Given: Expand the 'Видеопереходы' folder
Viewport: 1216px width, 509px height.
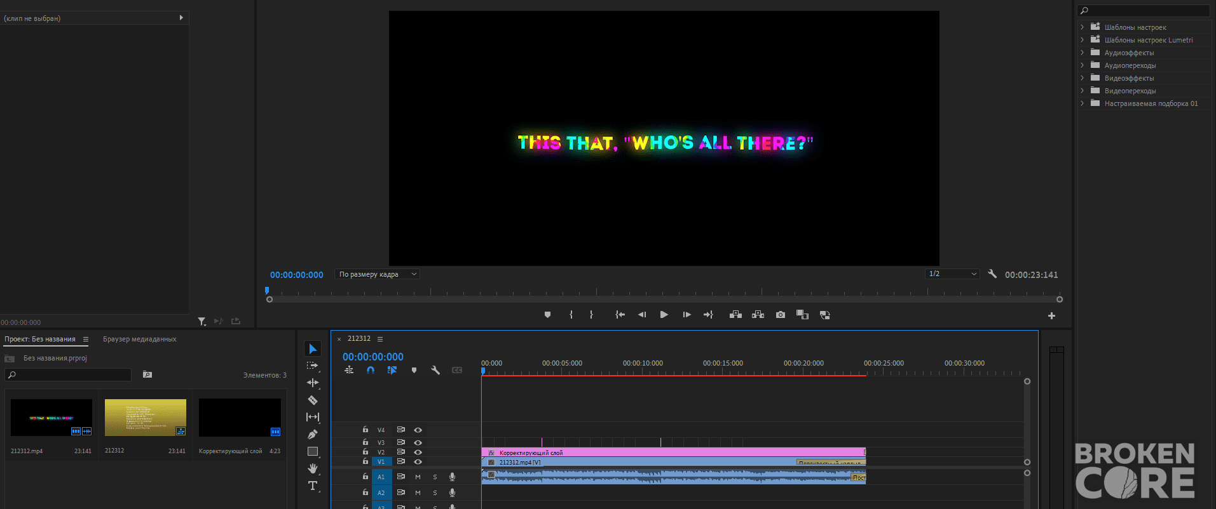Looking at the screenshot, I should click(1082, 91).
